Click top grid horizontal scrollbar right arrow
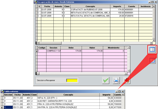 [151, 43]
